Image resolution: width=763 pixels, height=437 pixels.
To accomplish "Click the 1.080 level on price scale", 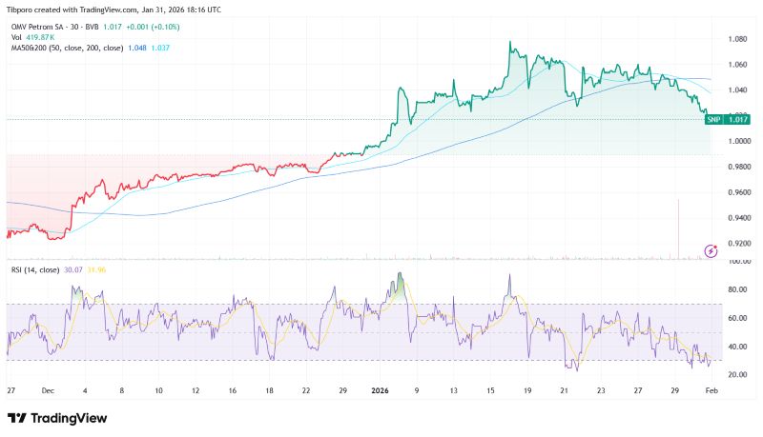I will [737, 39].
